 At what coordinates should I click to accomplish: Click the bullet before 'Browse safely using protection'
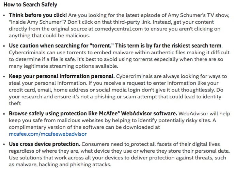[x=4, y=114]
